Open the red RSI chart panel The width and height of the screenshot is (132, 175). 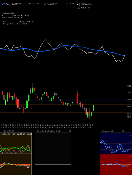[116, 164]
